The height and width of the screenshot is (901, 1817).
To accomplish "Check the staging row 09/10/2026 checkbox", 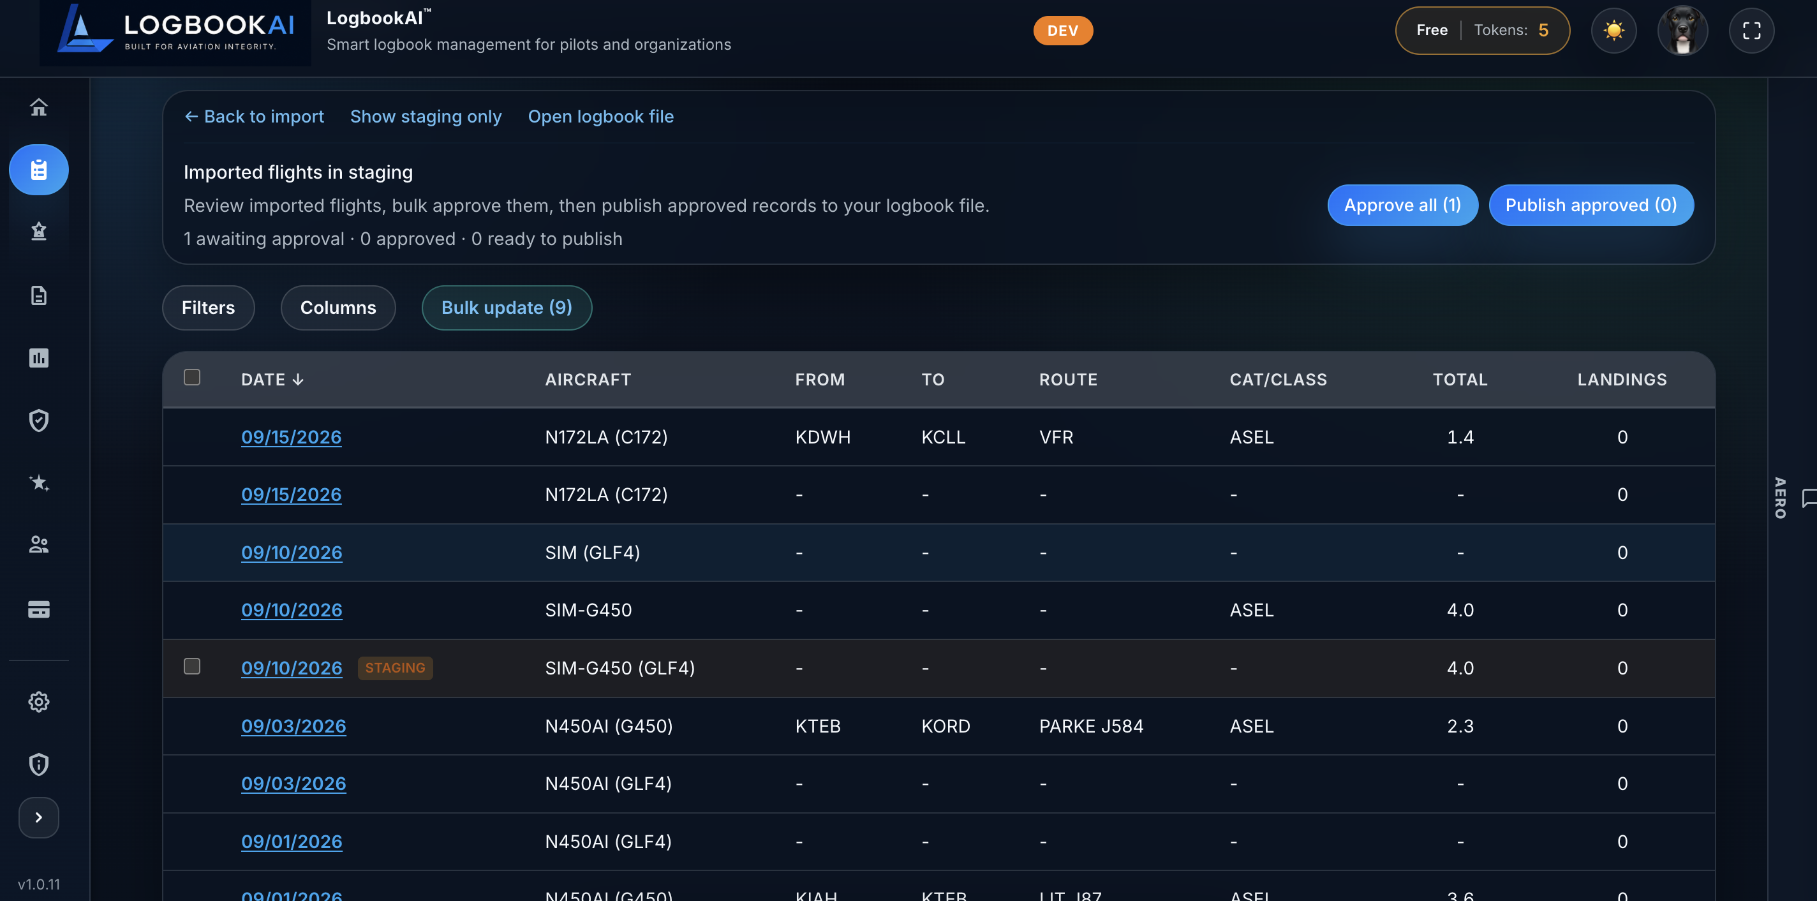I will click(x=192, y=666).
